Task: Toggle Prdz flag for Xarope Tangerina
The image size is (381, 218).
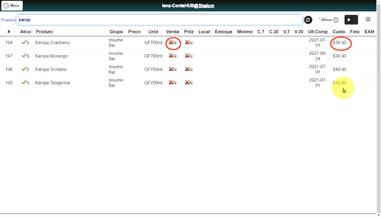Action: (x=189, y=83)
